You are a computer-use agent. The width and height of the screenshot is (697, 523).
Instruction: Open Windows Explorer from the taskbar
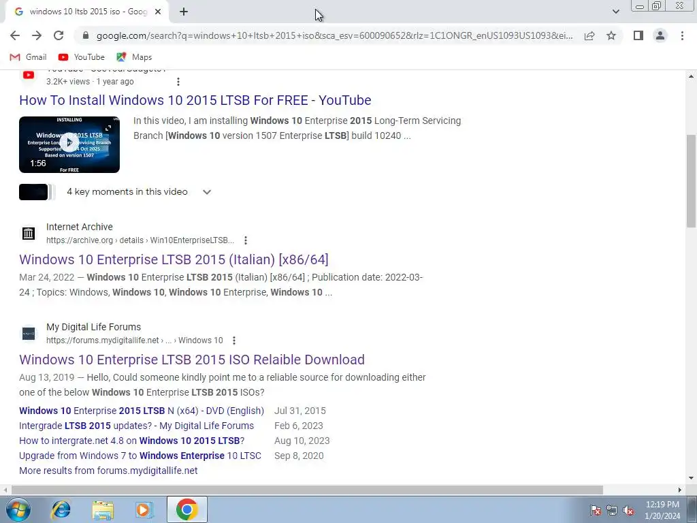(x=103, y=509)
